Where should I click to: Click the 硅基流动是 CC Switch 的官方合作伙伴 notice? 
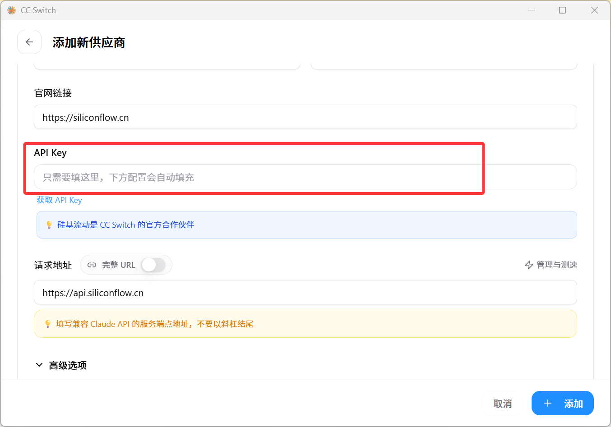(x=306, y=225)
